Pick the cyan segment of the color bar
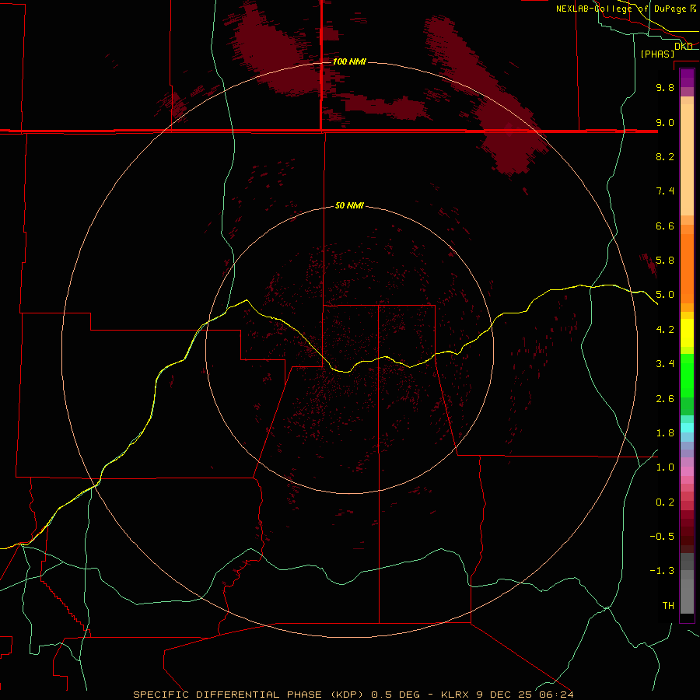The width and height of the screenshot is (700, 700). pos(687,428)
